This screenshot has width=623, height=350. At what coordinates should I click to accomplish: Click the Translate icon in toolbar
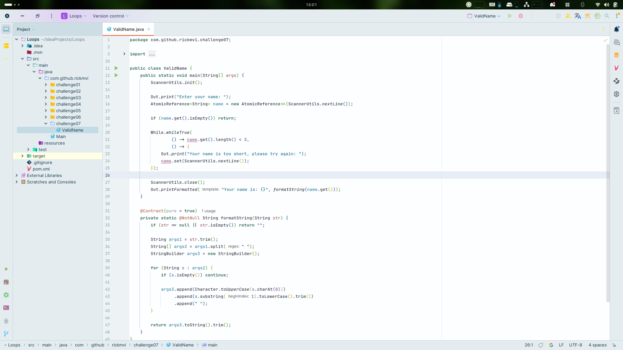578,16
